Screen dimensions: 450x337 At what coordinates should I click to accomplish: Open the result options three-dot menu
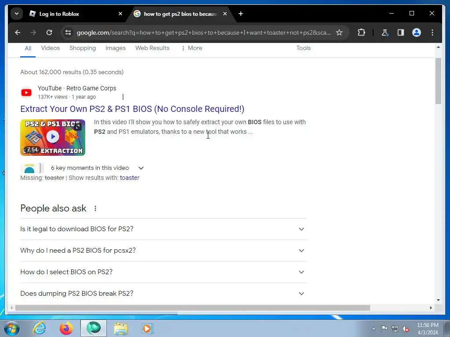point(123,97)
